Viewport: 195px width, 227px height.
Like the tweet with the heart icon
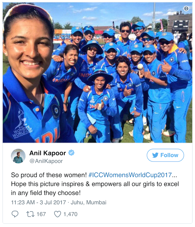[57, 214]
